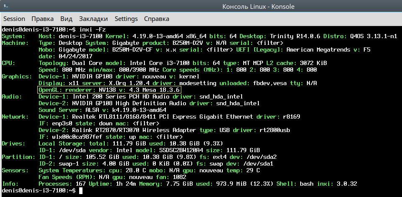Click the 'System:' section label

click(13, 36)
